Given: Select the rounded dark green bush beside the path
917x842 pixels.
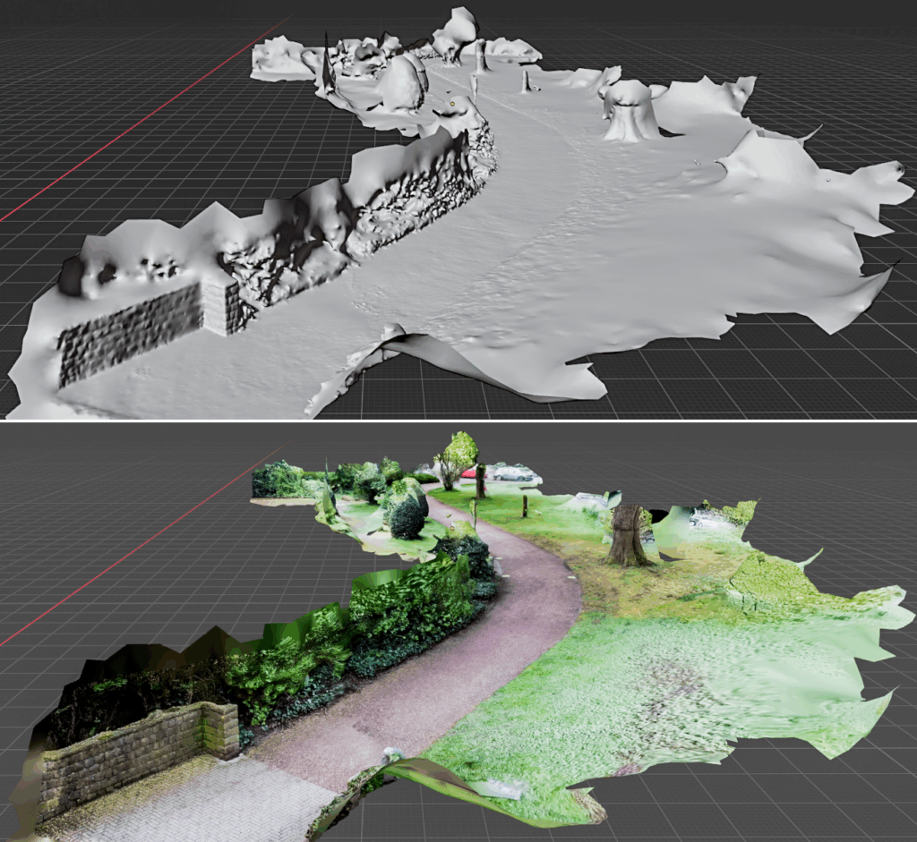Looking at the screenshot, I should pos(407,517).
